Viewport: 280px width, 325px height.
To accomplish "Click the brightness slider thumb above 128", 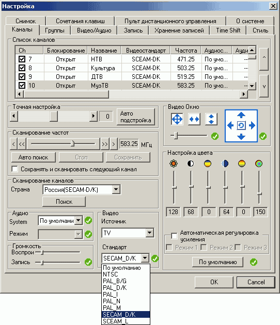I will (x=174, y=188).
